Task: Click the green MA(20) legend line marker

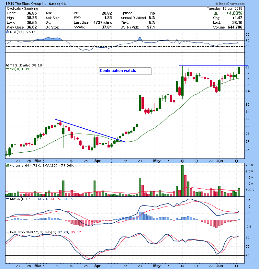Action: pos(7,69)
